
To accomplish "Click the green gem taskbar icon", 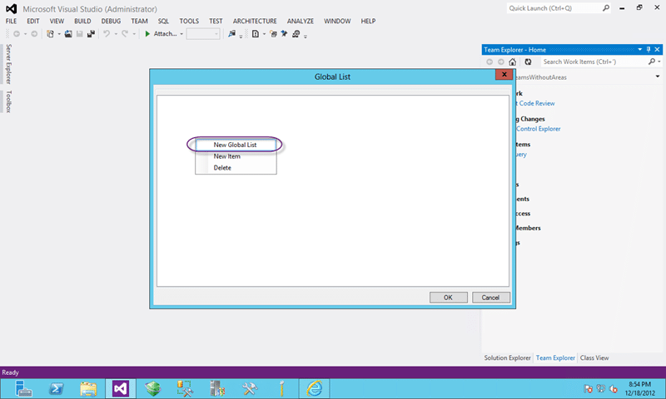I will click(153, 388).
